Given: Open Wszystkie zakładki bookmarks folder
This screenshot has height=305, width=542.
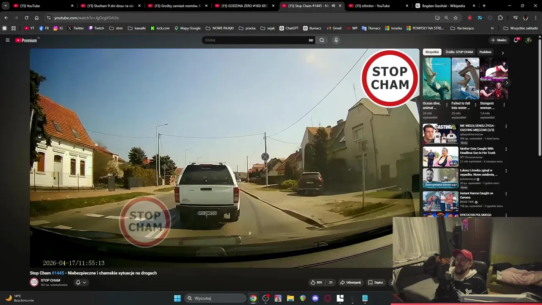Looking at the screenshot, I should [x=520, y=28].
